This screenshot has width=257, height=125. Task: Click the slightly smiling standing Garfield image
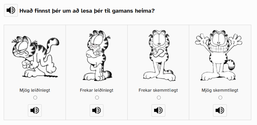158,55
